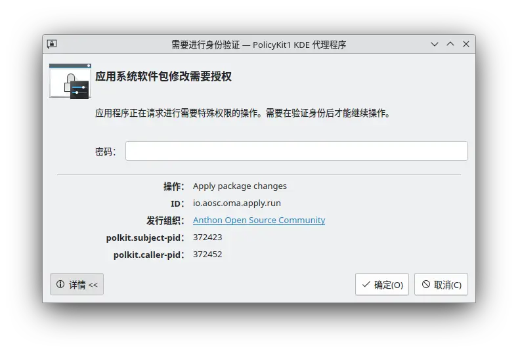518x353 pixels.
Task: Collapse the 详情 details section
Action: pyautogui.click(x=77, y=285)
